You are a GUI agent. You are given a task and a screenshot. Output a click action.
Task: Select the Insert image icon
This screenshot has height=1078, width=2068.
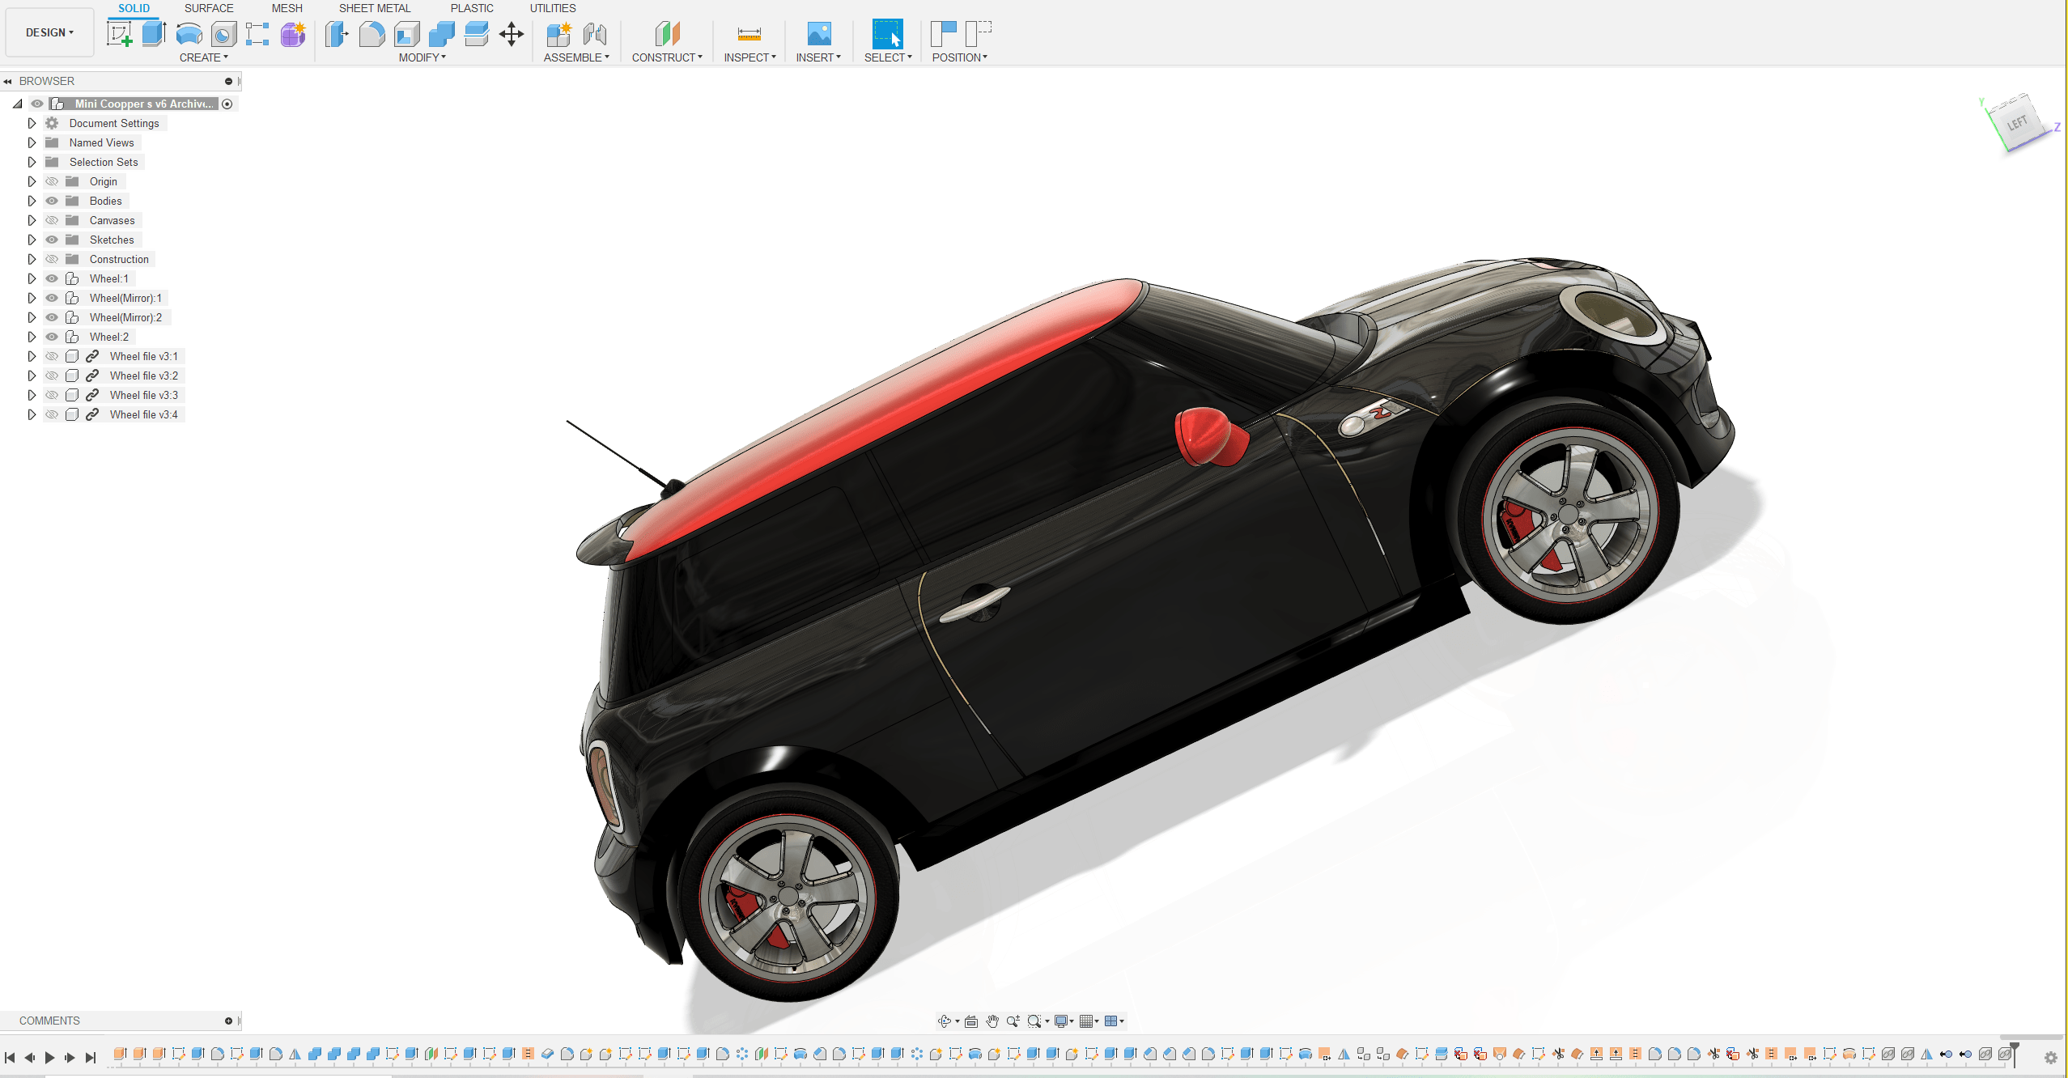[819, 34]
